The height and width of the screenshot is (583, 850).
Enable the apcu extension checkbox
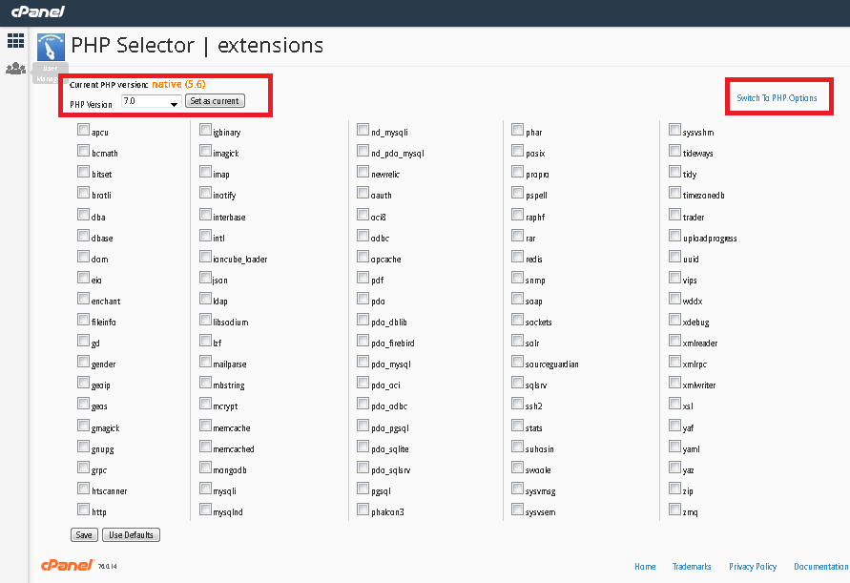[83, 131]
